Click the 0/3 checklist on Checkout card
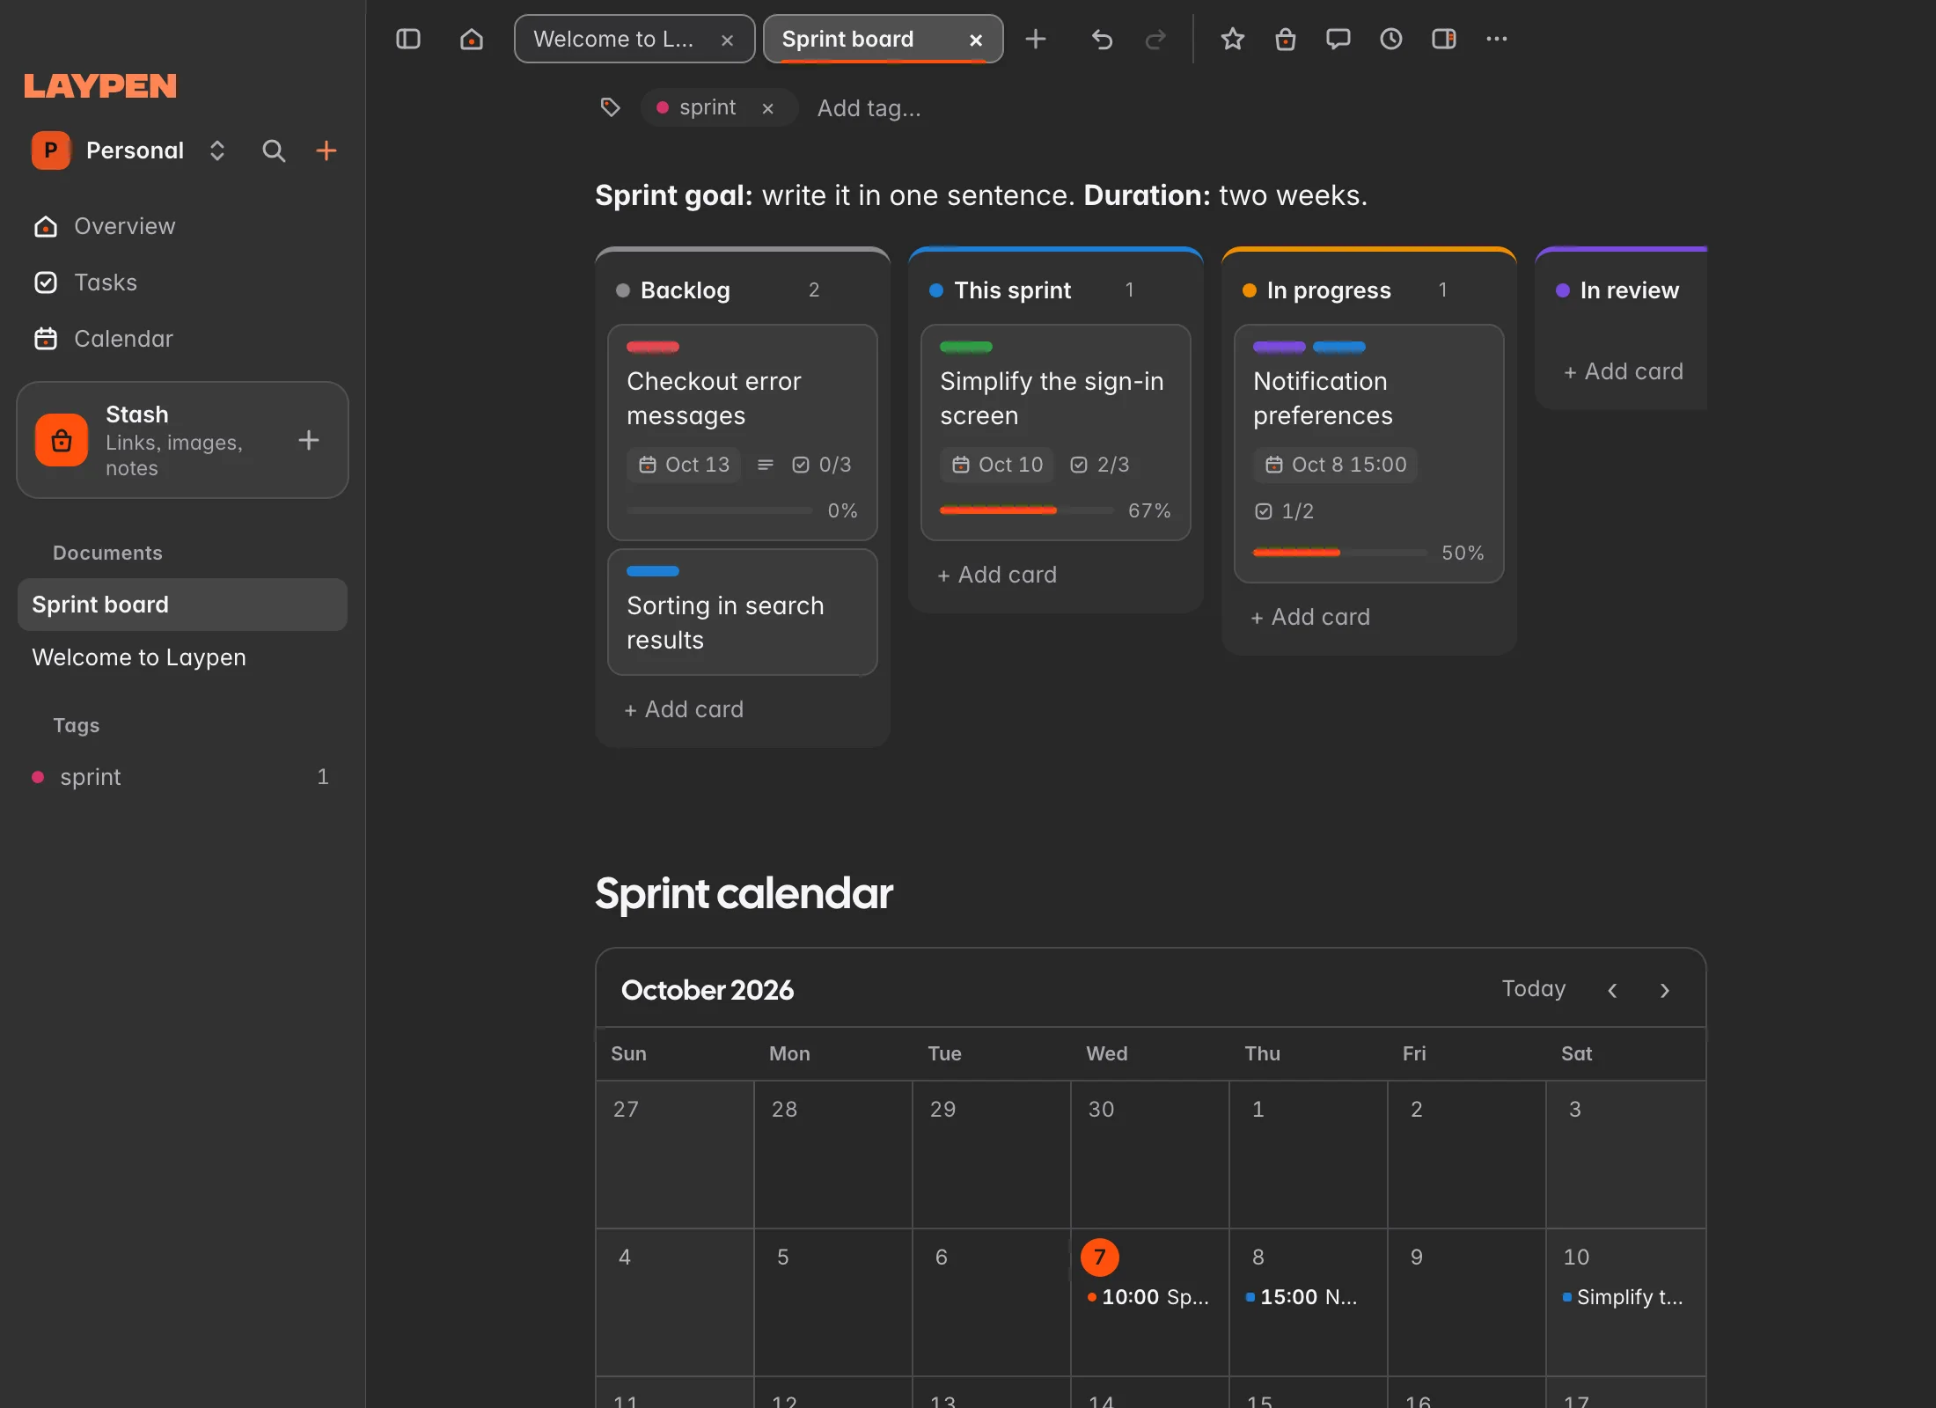 click(821, 464)
